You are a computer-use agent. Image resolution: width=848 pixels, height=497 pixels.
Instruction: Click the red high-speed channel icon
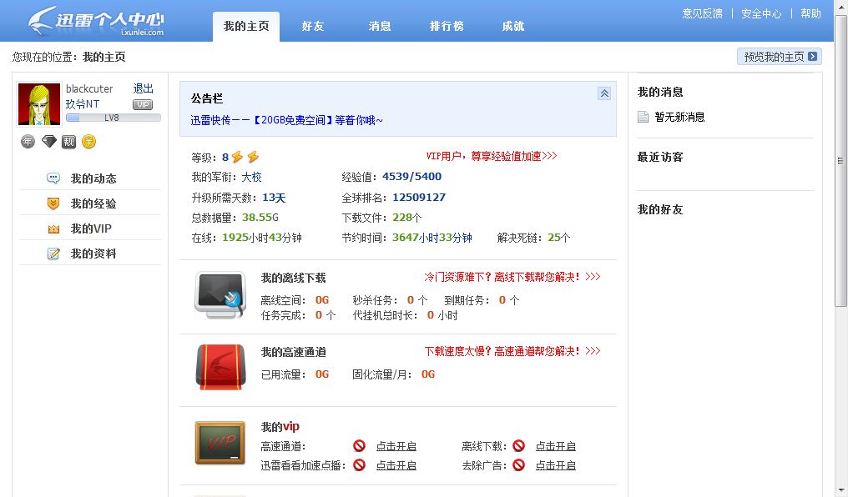tap(220, 367)
